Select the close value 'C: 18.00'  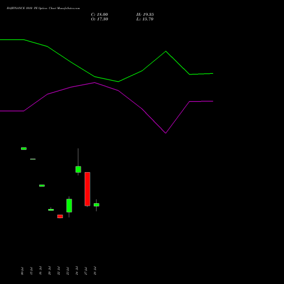coord(99,15)
